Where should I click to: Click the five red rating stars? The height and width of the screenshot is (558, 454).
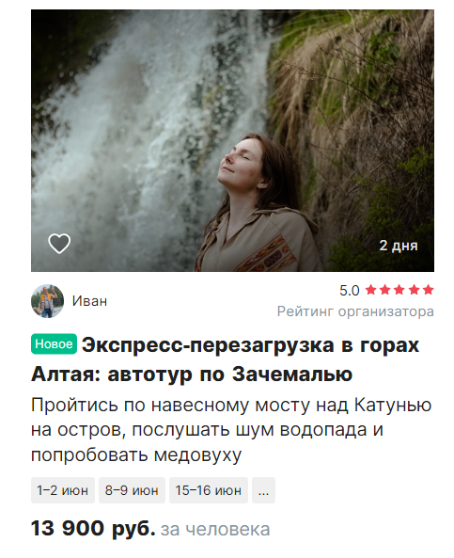(x=399, y=290)
